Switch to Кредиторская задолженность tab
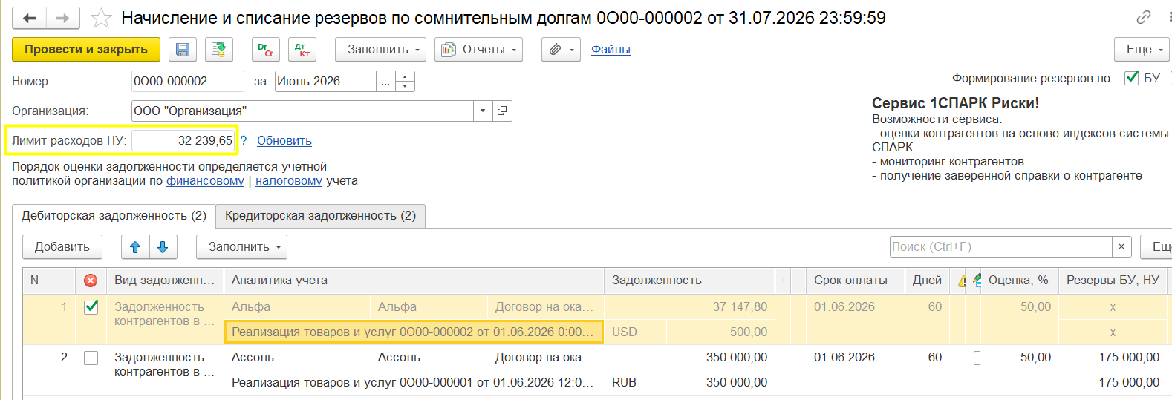Screen dimensions: 1172x400 (320, 215)
